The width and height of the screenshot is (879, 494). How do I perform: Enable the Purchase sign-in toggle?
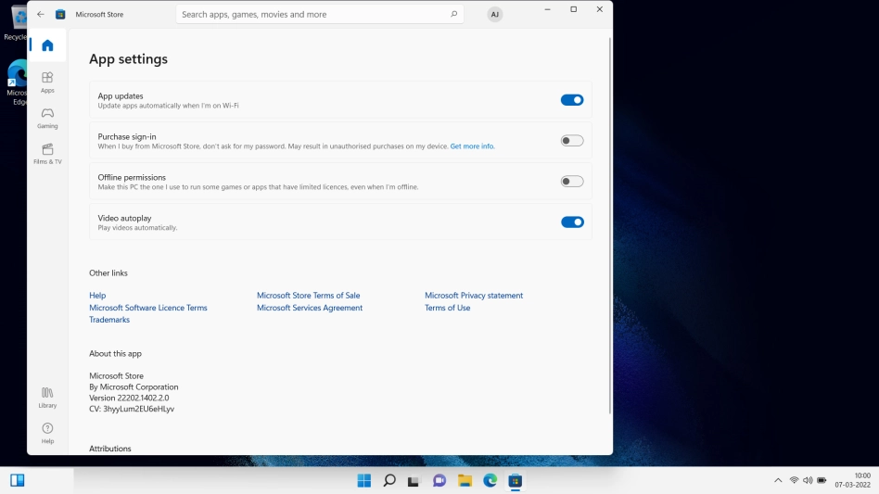pos(572,141)
